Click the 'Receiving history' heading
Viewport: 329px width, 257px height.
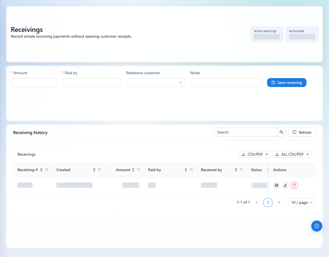30,133
